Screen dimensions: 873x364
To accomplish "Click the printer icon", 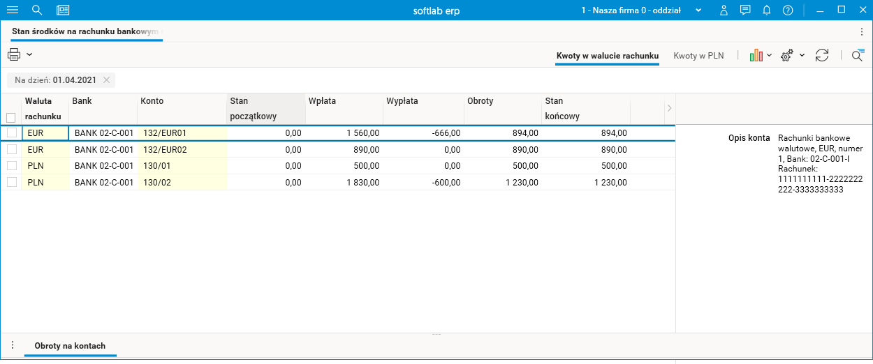I will click(x=14, y=54).
